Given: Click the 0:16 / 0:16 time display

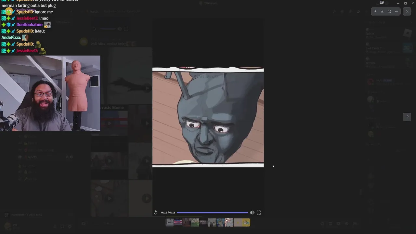Looking at the screenshot, I should [x=168, y=213].
